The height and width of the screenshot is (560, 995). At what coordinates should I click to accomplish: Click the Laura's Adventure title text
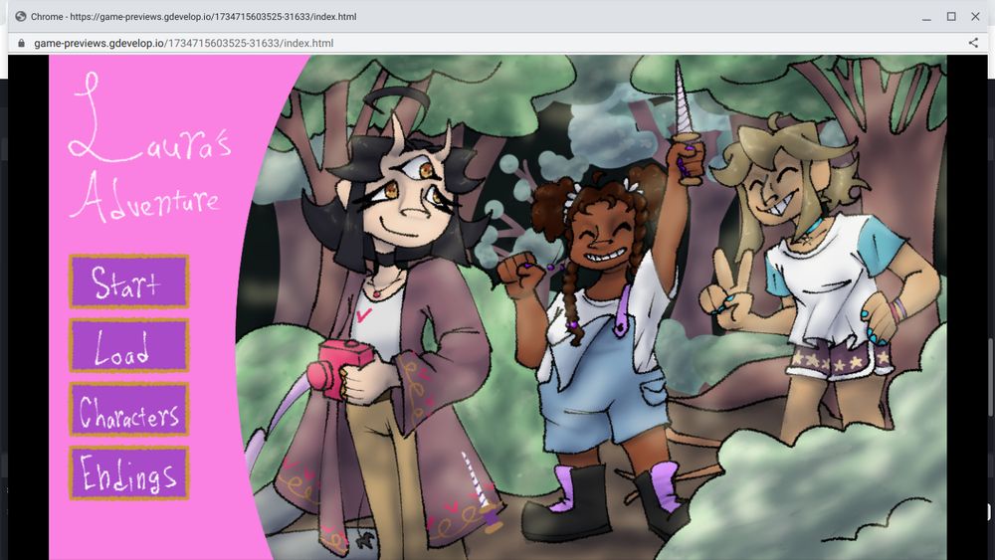pos(150,147)
